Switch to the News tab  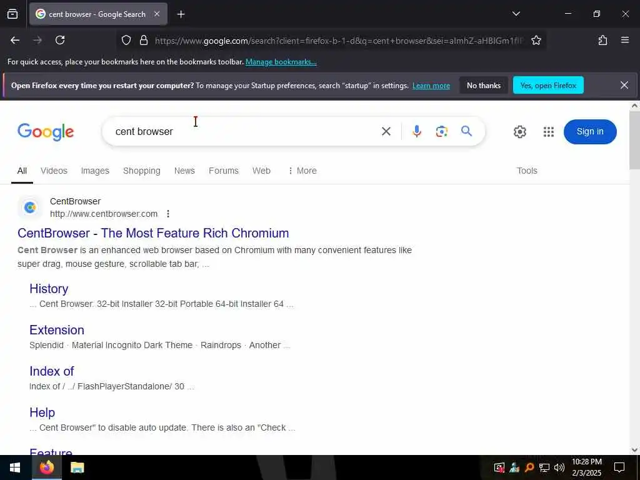184,171
